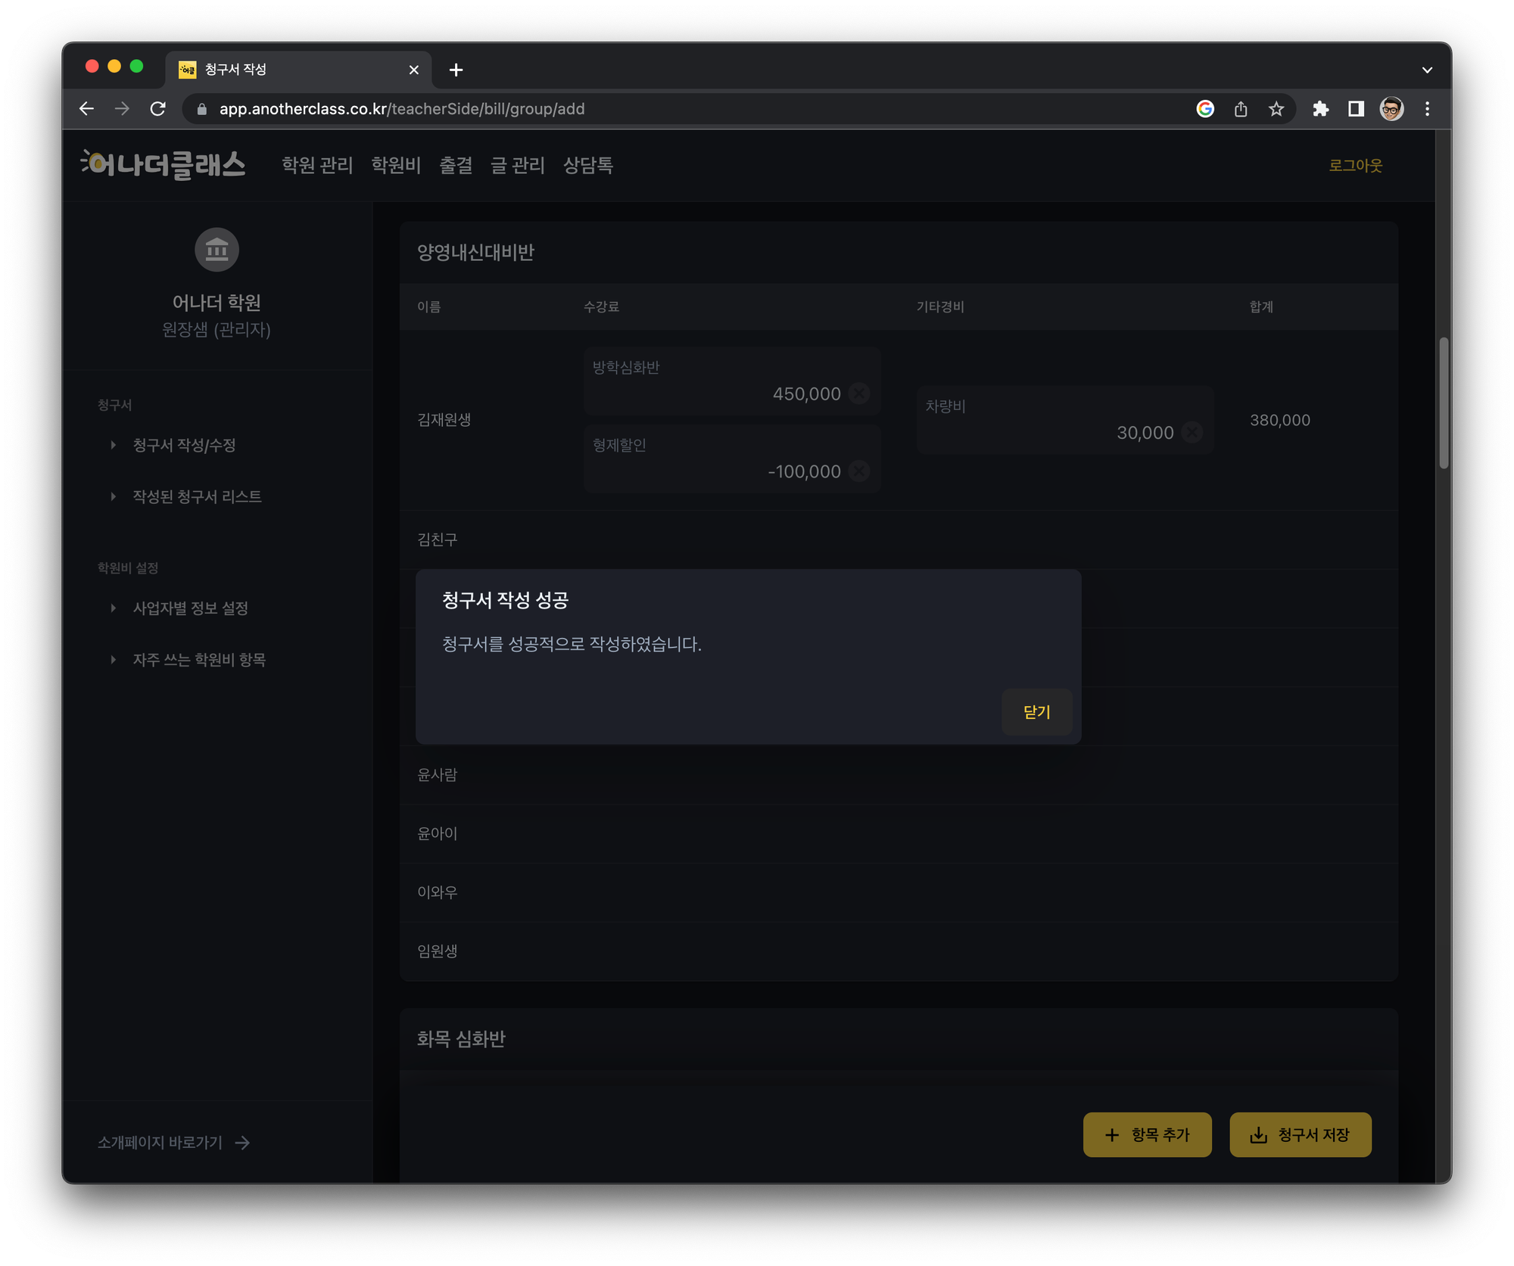
Task: Click the 항목 추가 button
Action: pos(1147,1134)
